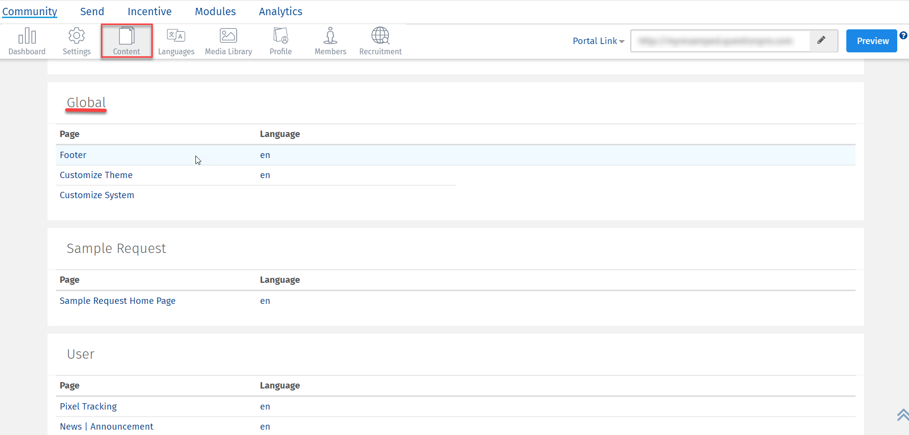Click the portal link URL field
909x435 pixels.
719,41
